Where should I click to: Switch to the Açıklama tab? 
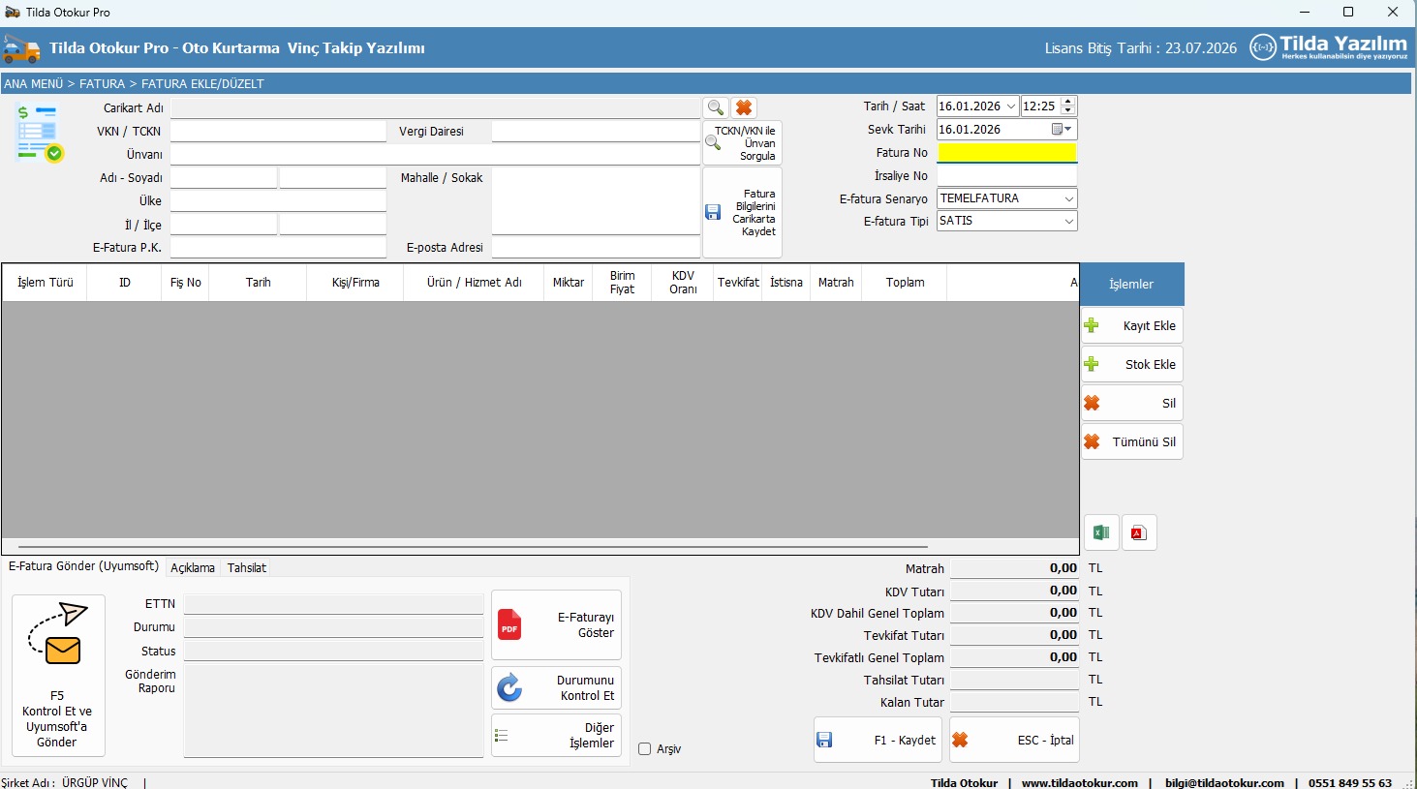coord(193,568)
